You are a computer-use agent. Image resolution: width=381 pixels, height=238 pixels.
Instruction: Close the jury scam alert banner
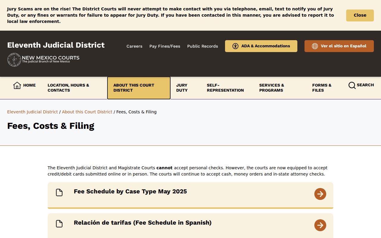pyautogui.click(x=360, y=15)
